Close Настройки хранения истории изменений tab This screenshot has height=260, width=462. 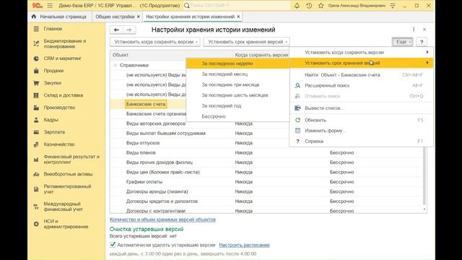238,17
